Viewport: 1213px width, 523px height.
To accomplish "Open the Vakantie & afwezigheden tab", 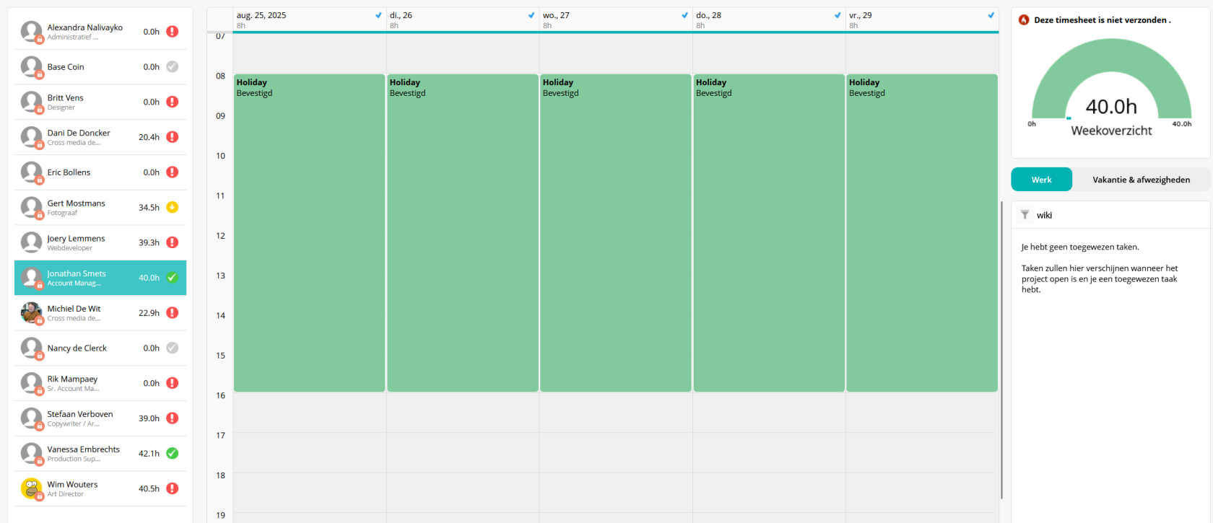I will click(x=1141, y=180).
